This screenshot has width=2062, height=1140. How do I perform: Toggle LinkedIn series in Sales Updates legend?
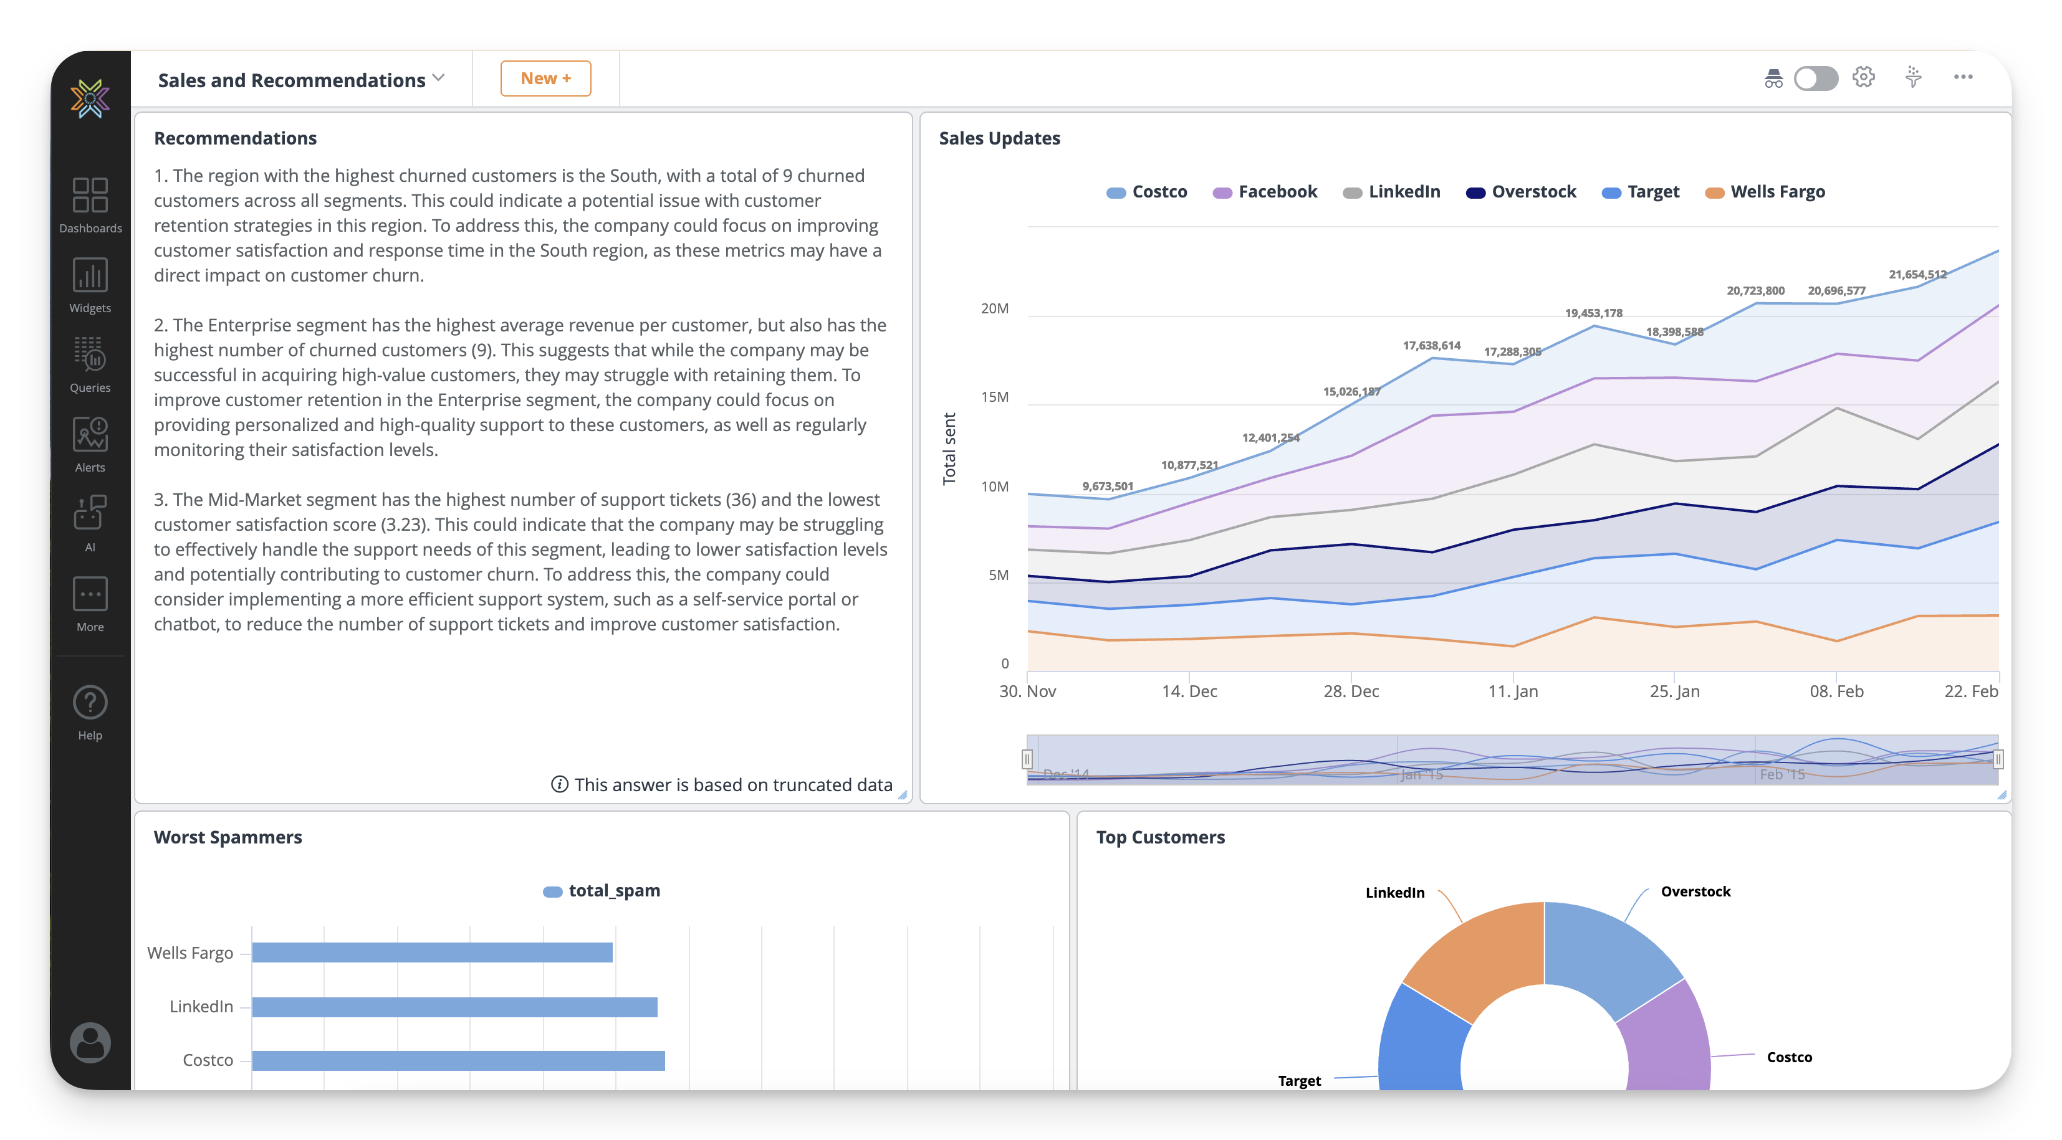coord(1391,191)
